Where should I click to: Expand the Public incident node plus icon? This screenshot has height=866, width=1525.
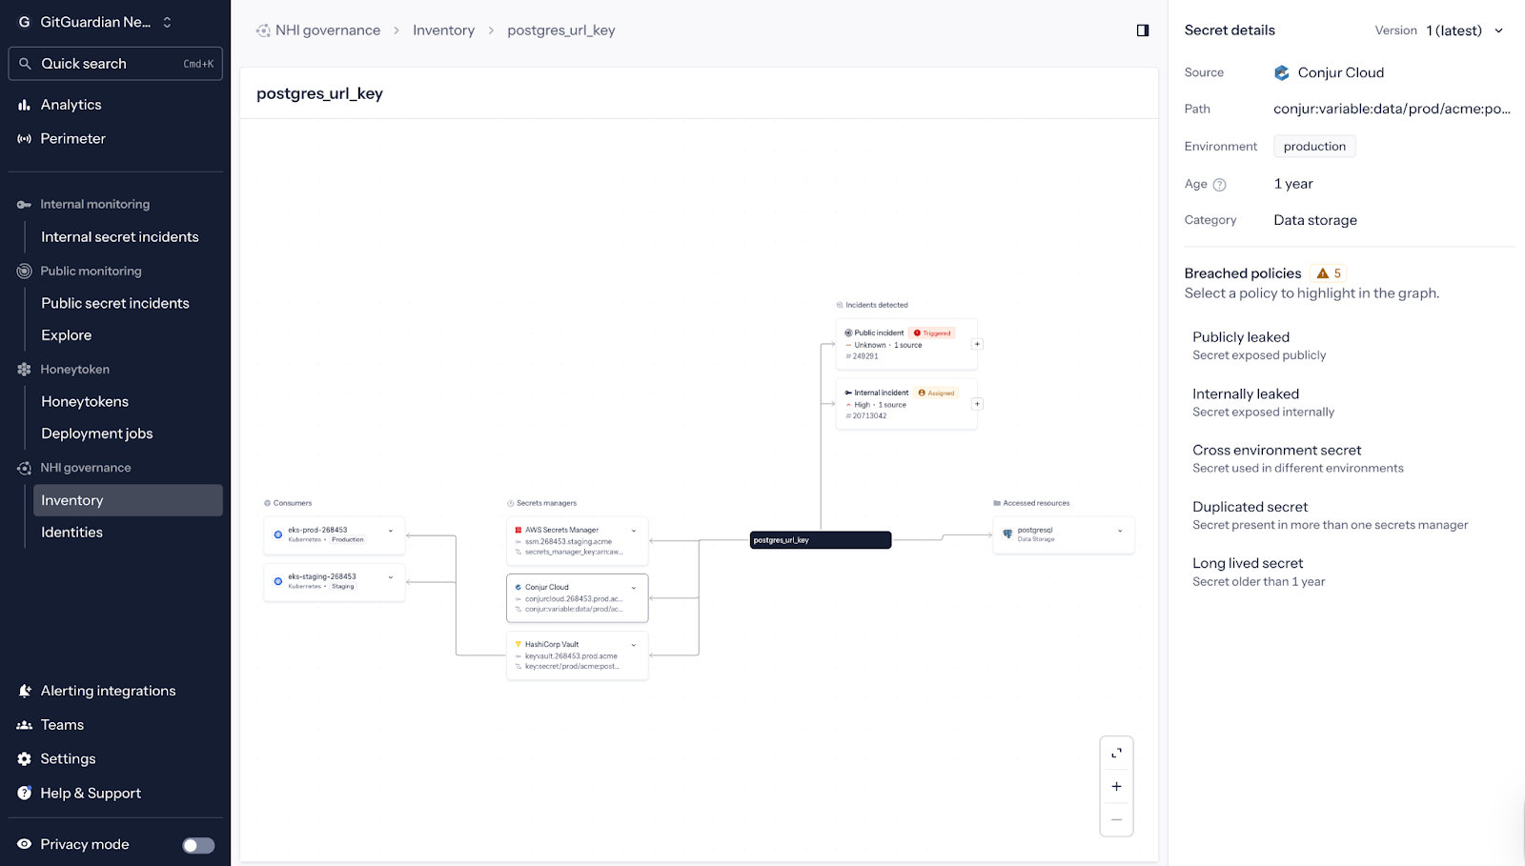pyautogui.click(x=977, y=344)
